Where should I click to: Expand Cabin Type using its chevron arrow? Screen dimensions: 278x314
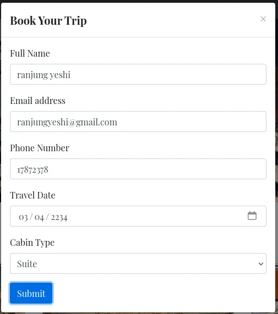tap(261, 264)
